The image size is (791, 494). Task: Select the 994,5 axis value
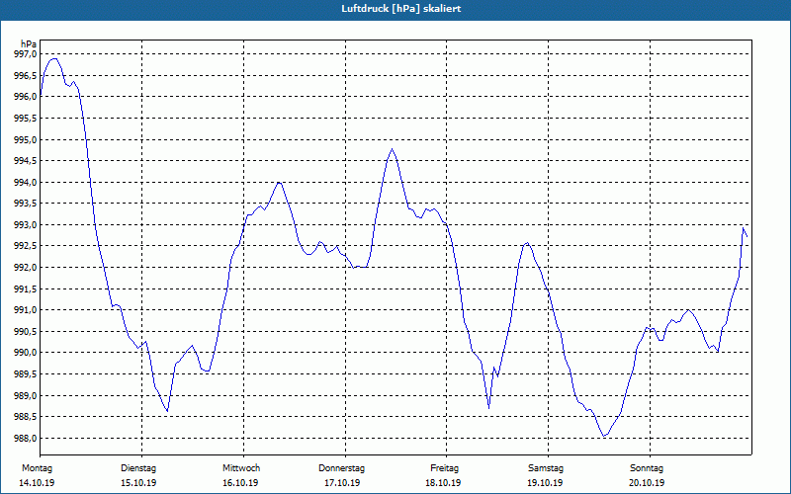click(27, 161)
